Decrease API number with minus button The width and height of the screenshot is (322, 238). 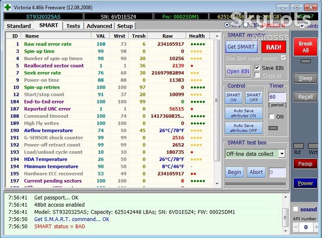click(x=295, y=227)
